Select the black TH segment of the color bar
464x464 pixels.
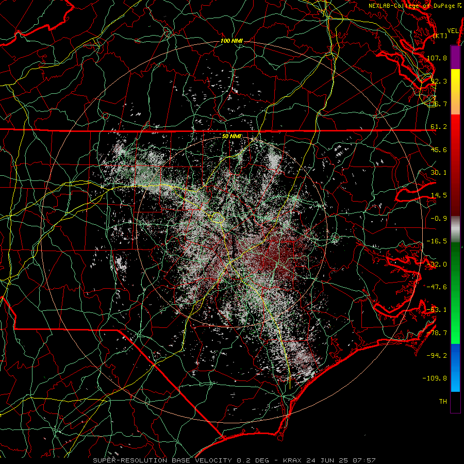tap(455, 402)
